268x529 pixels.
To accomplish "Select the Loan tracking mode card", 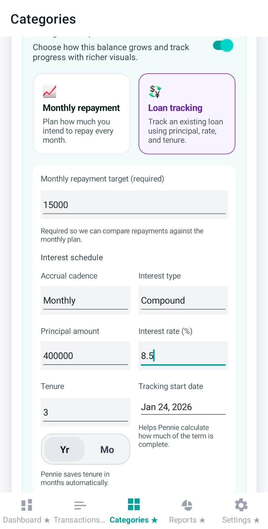I will 187,114.
